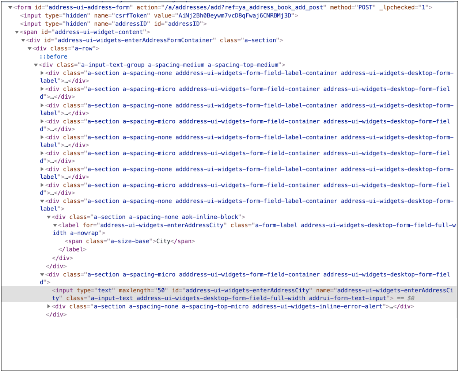This screenshot has width=459, height=372.
Task: Expand the first collapsed a-spacing-micro field-container div
Action: 42,89
